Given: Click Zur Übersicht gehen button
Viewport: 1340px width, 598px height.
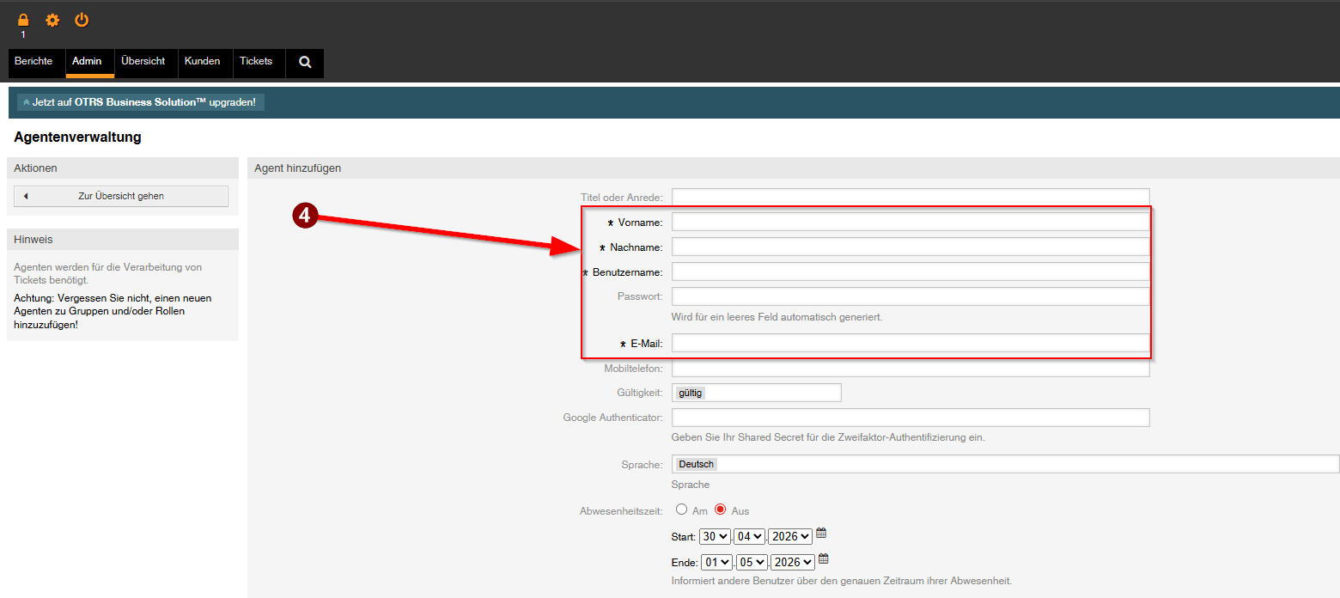Looking at the screenshot, I should click(x=121, y=196).
